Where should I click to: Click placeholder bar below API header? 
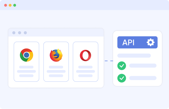[134, 56]
